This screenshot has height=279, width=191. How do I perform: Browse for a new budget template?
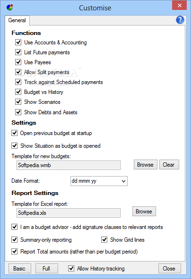click(146, 165)
